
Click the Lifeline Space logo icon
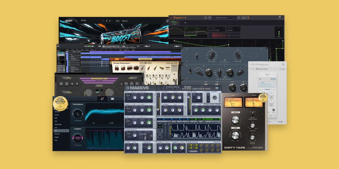click(283, 64)
